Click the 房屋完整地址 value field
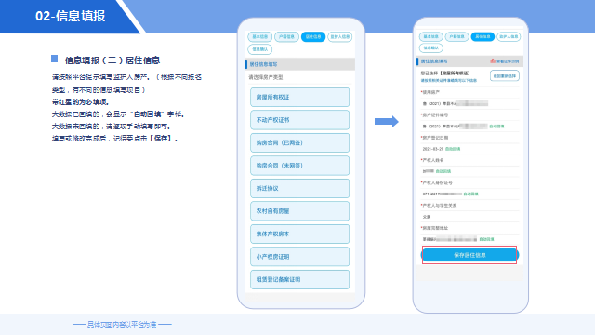The width and height of the screenshot is (595, 335). click(469, 239)
